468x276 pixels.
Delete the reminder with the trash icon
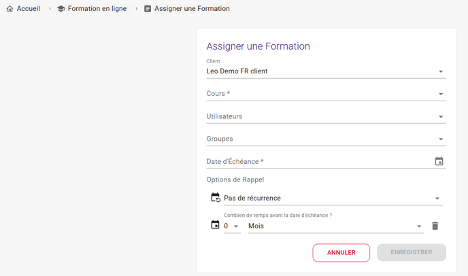point(435,226)
